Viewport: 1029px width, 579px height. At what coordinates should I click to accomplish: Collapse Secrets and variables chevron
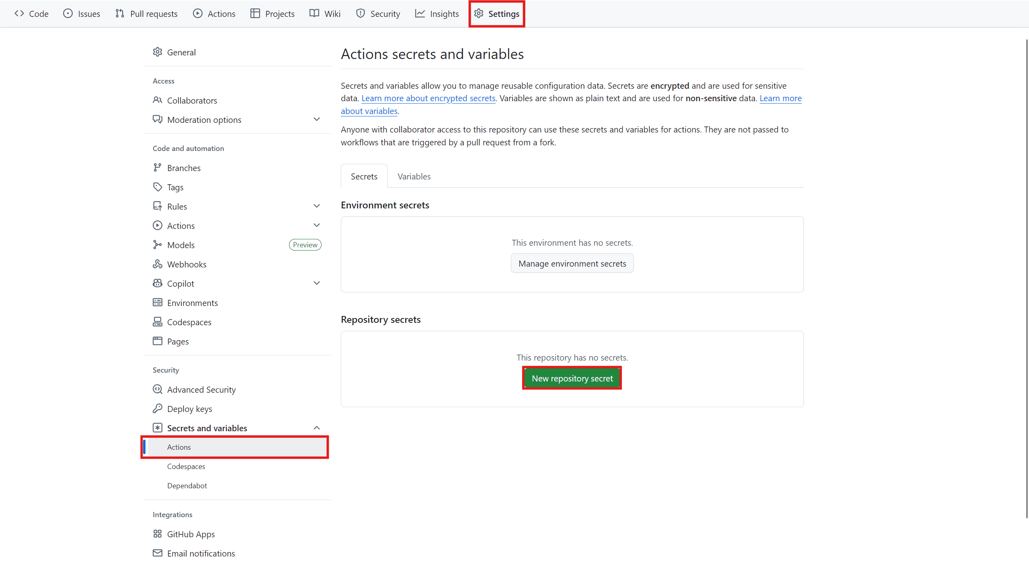tap(317, 428)
